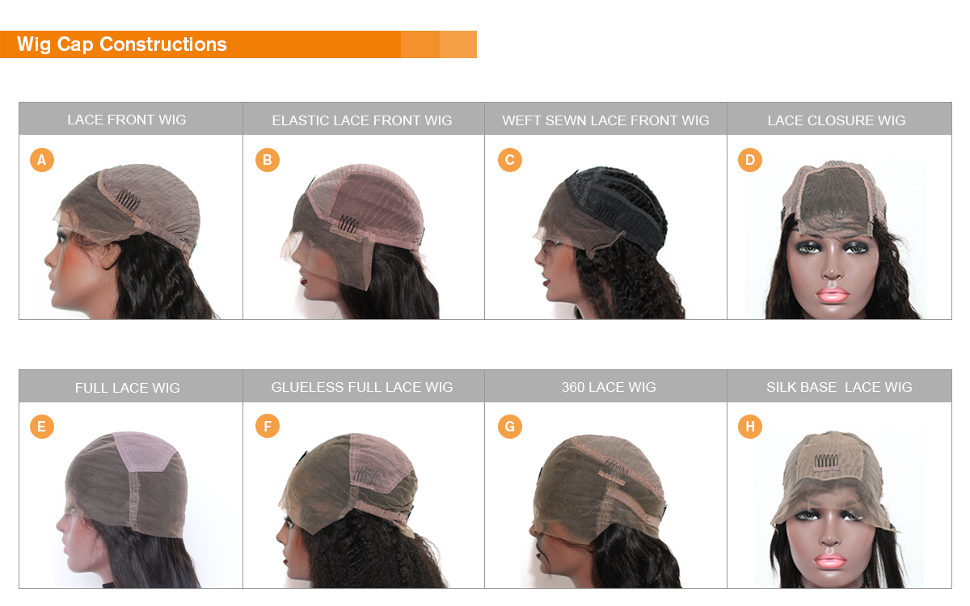The image size is (970, 606).
Task: Click the orange G badge
Action: click(509, 427)
